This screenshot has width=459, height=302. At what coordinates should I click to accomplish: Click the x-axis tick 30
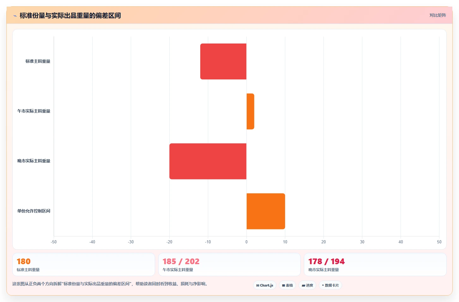click(x=362, y=242)
